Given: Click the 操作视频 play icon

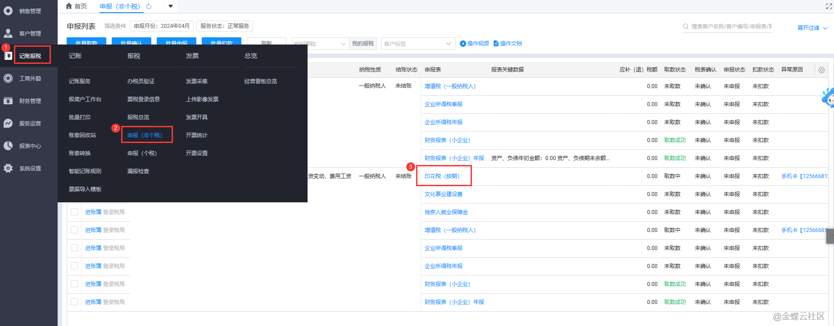Looking at the screenshot, I should (x=463, y=44).
